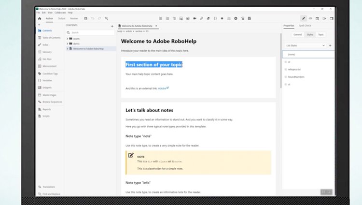Viewport: 362px width, 205px height.
Task: Open the View menu
Action: [50, 13]
